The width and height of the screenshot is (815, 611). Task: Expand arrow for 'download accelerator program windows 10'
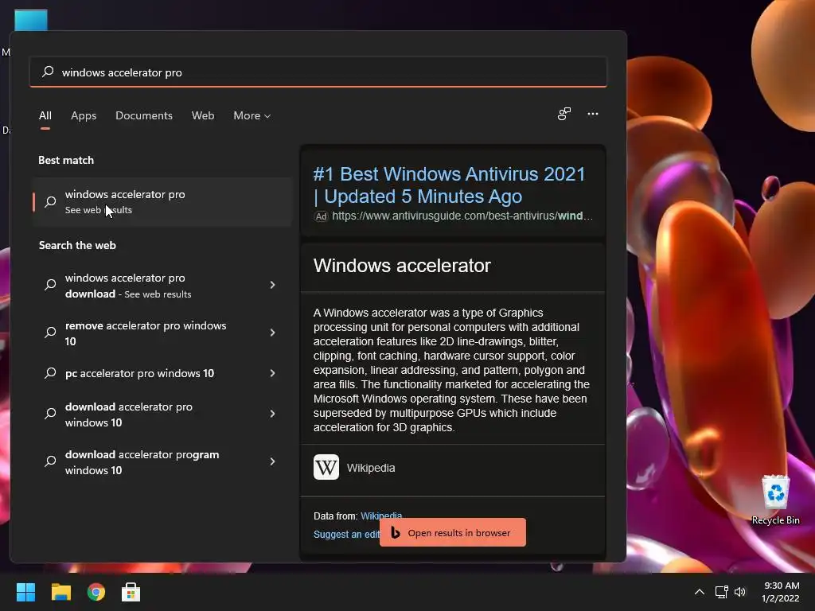tap(272, 461)
